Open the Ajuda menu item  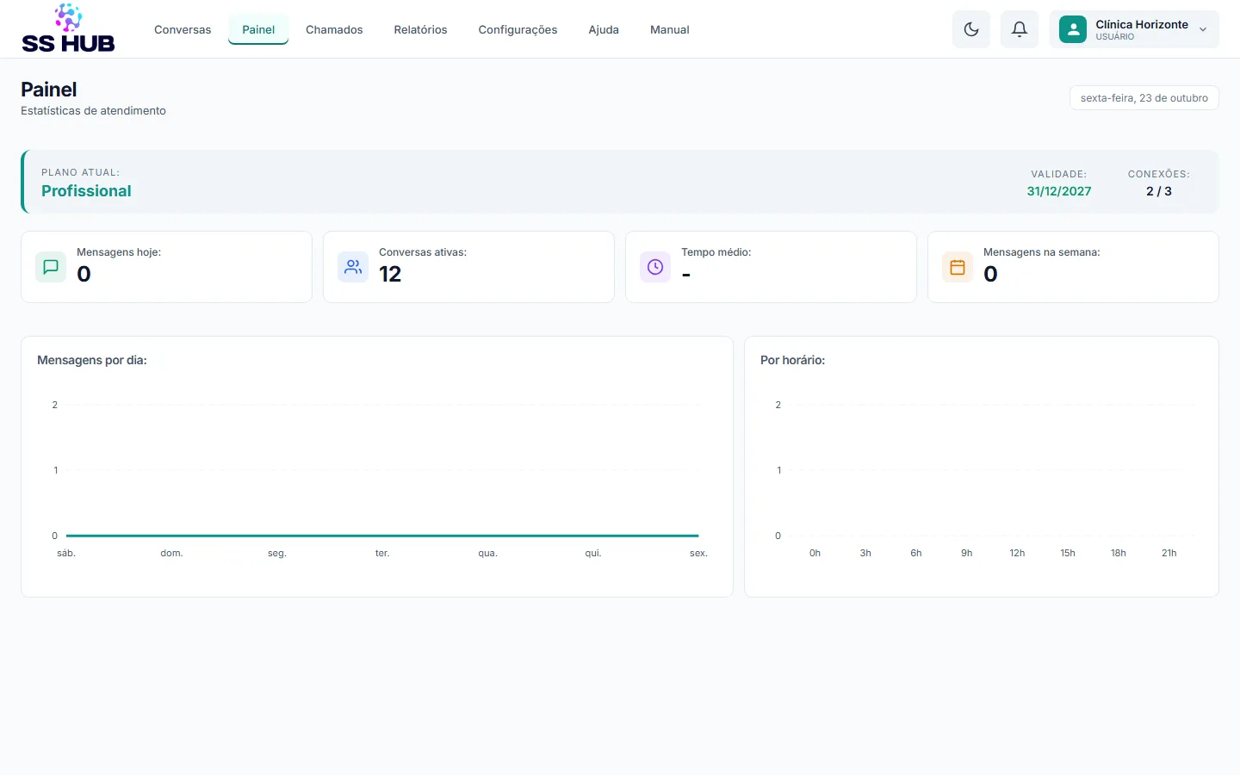point(604,29)
